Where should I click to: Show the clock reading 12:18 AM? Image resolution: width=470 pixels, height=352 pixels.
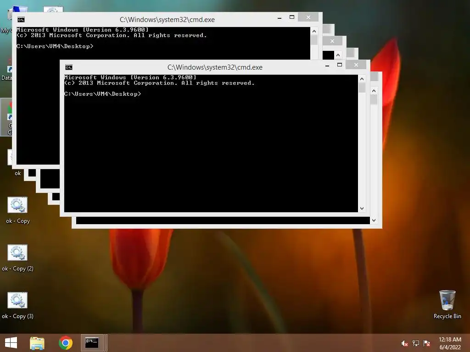(x=450, y=340)
